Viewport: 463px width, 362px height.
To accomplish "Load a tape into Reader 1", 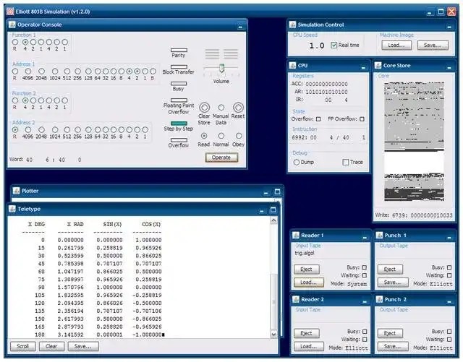I will pyautogui.click(x=309, y=283).
